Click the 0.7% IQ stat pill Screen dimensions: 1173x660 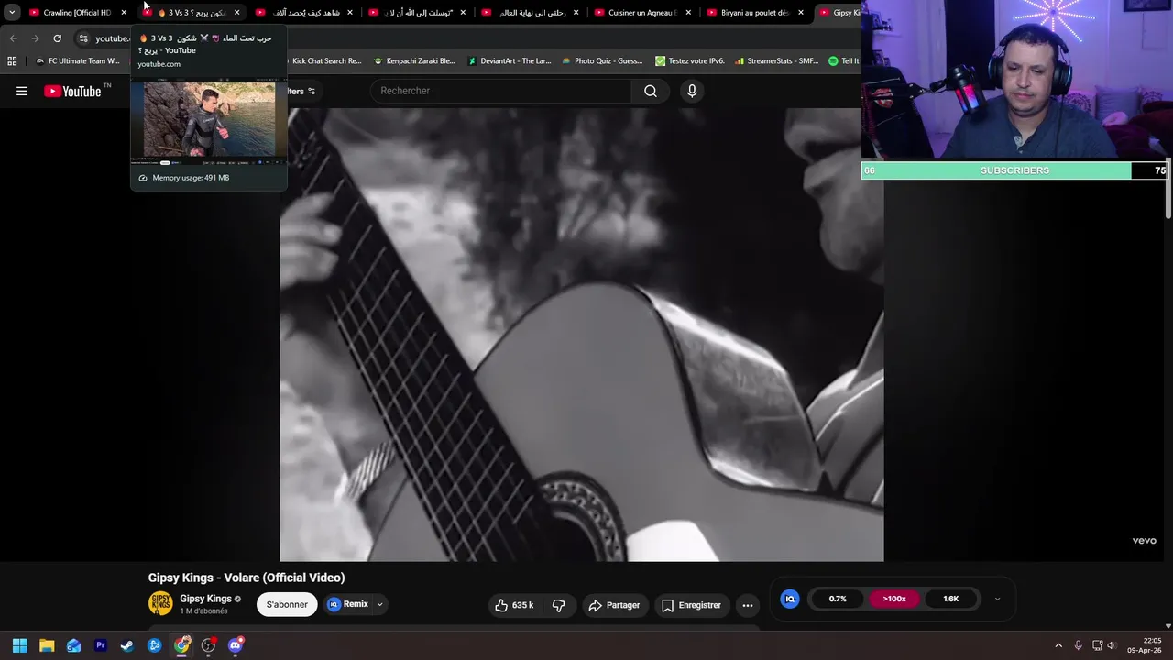(x=838, y=599)
